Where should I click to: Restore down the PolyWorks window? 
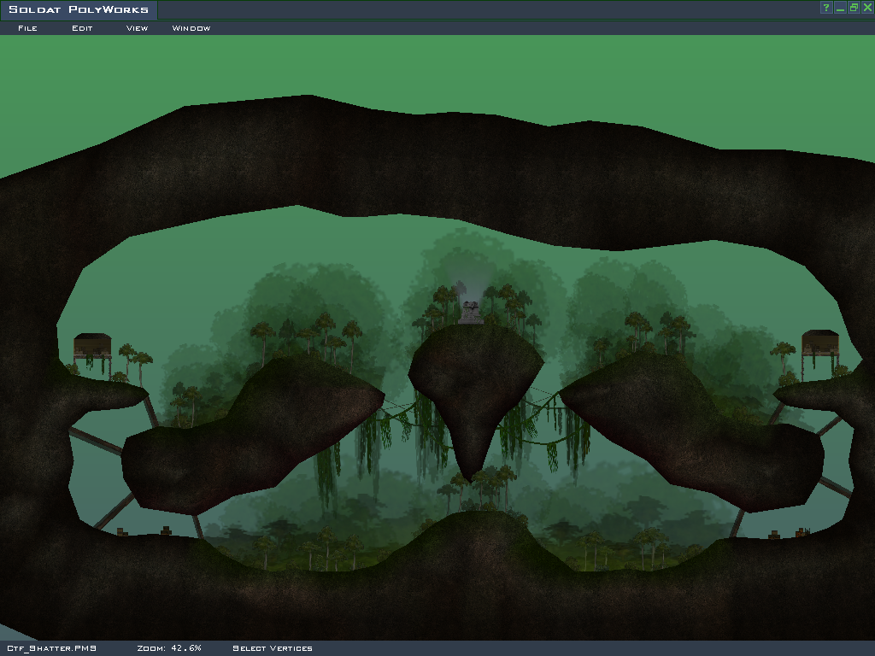[x=854, y=8]
